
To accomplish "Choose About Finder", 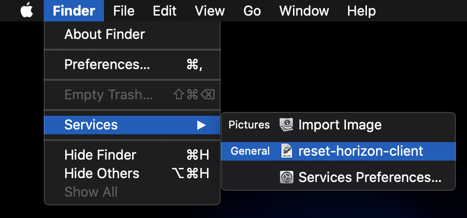I will [x=132, y=34].
